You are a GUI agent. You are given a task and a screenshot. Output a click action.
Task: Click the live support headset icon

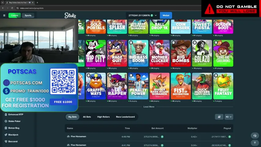click(x=255, y=135)
